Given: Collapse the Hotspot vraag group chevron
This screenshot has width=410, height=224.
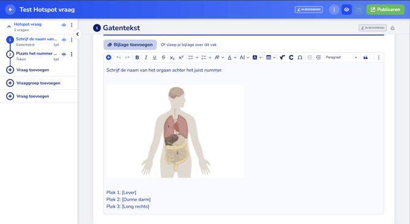Looking at the screenshot, I should click(9, 27).
